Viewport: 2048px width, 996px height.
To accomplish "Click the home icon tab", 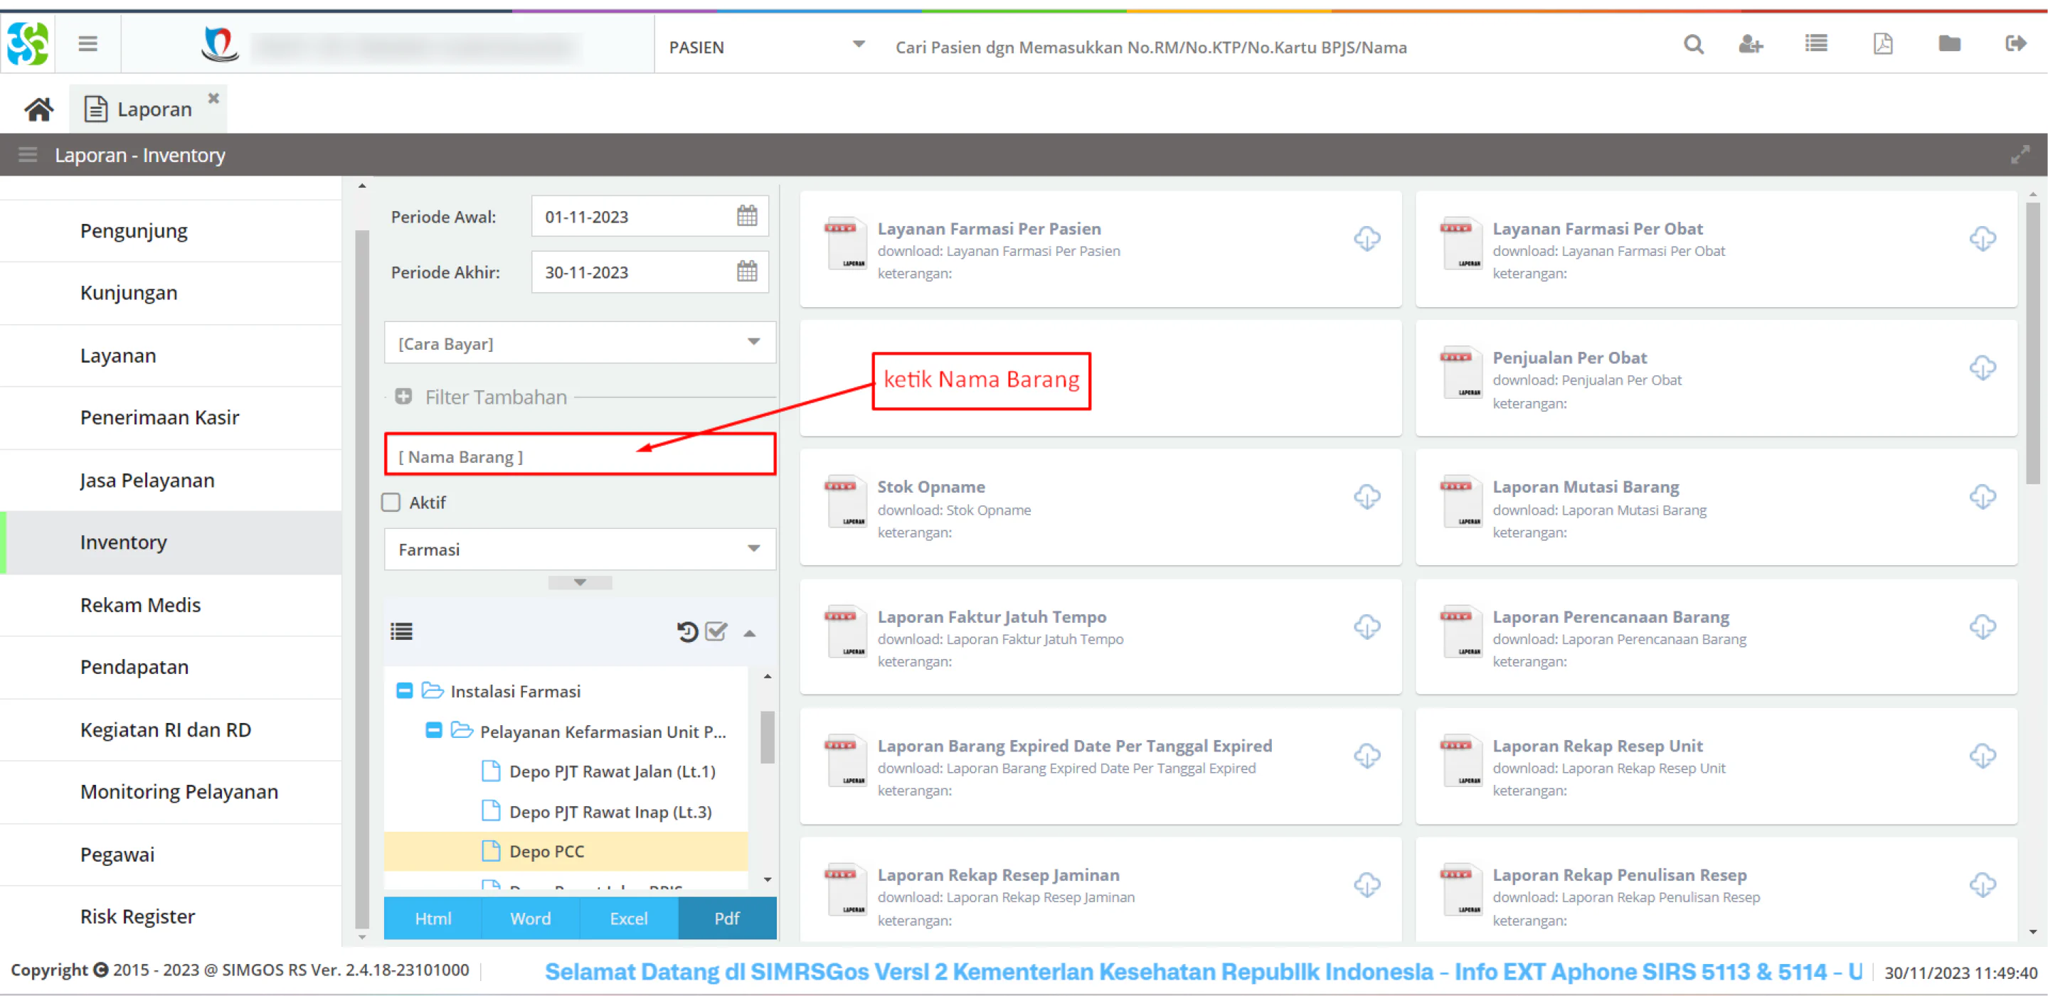I will [38, 109].
